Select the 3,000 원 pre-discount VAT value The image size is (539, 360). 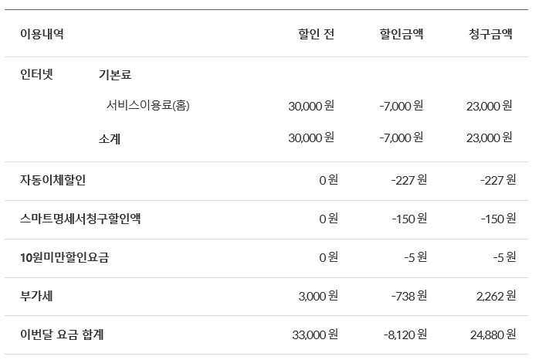317,296
